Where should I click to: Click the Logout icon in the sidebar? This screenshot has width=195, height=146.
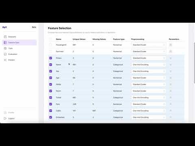(5, 118)
